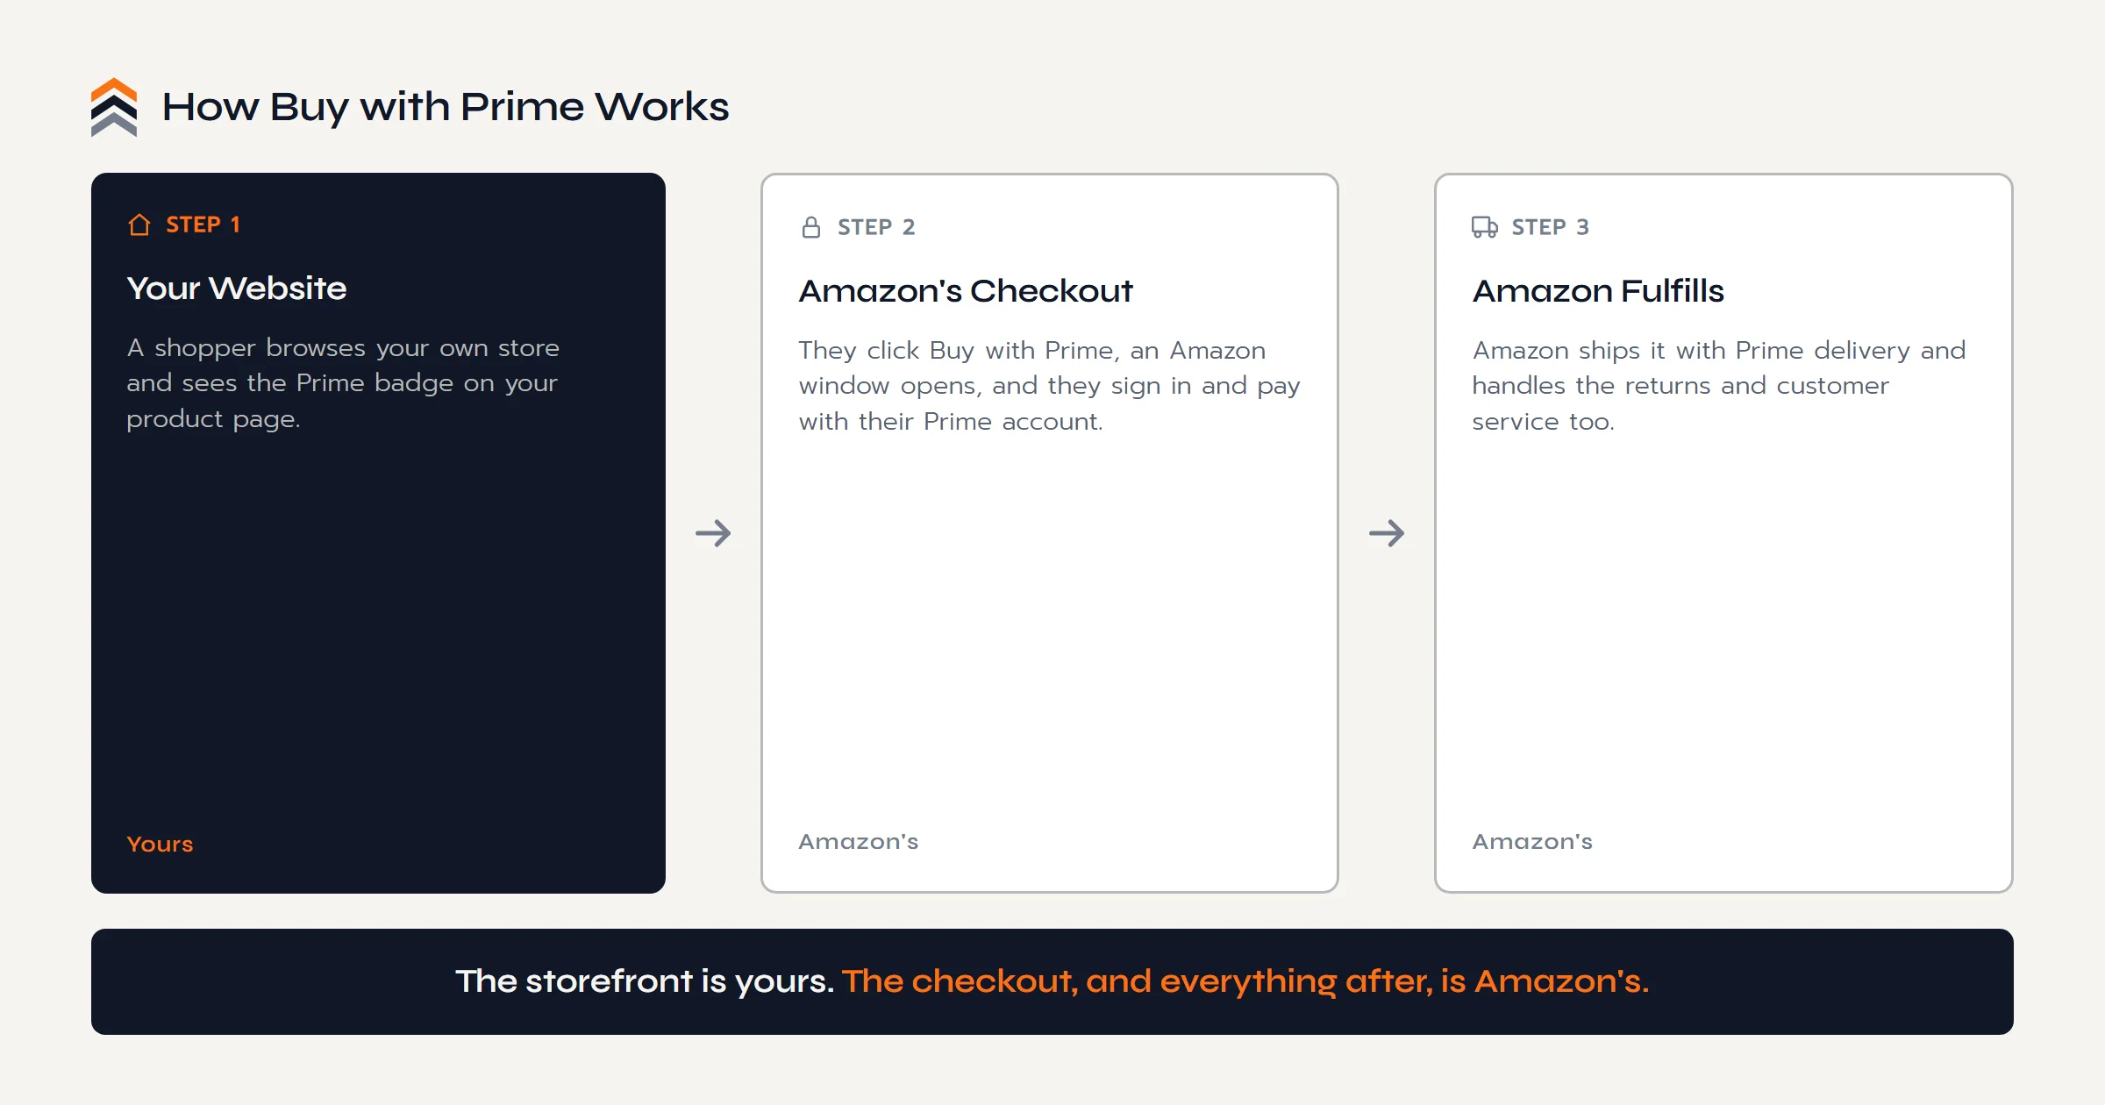Click 'The storefront is yours.' white text
Image resolution: width=2105 pixels, height=1105 pixels.
point(645,981)
